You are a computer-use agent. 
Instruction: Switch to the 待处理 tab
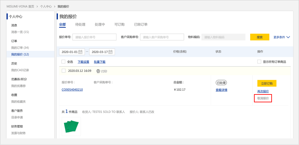click(x=80, y=24)
